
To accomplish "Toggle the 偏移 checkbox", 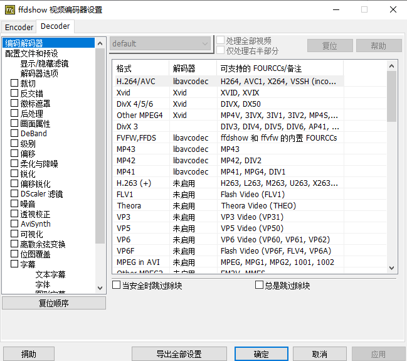I will click(14, 153).
